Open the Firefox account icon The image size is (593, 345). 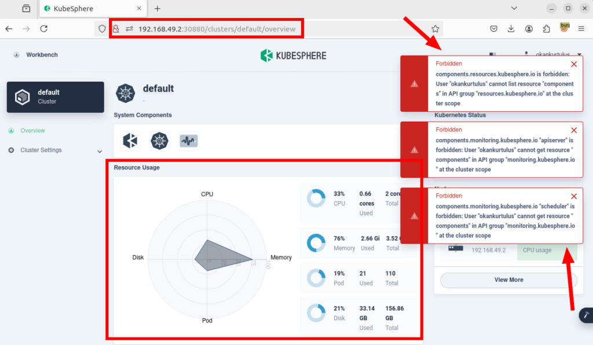(529, 29)
